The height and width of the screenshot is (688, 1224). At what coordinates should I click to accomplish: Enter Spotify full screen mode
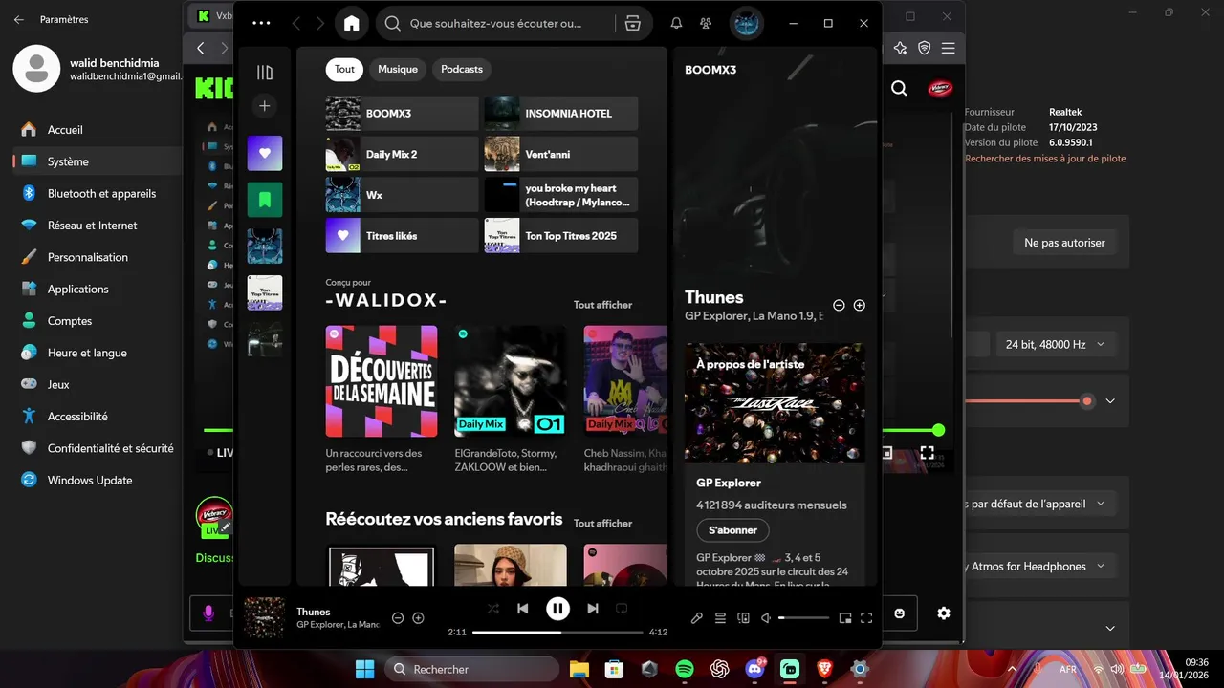tap(866, 618)
